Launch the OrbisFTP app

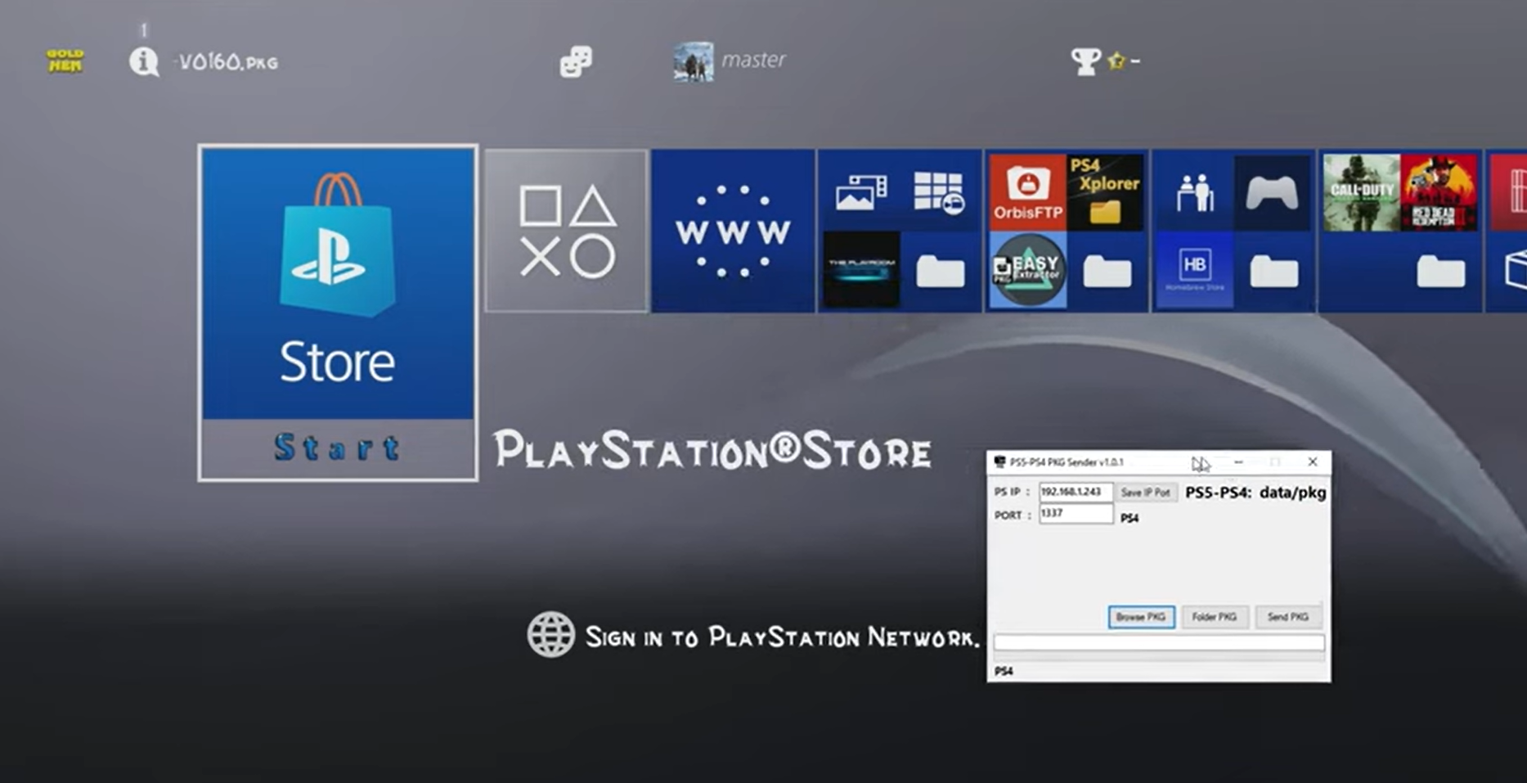click(x=1027, y=192)
